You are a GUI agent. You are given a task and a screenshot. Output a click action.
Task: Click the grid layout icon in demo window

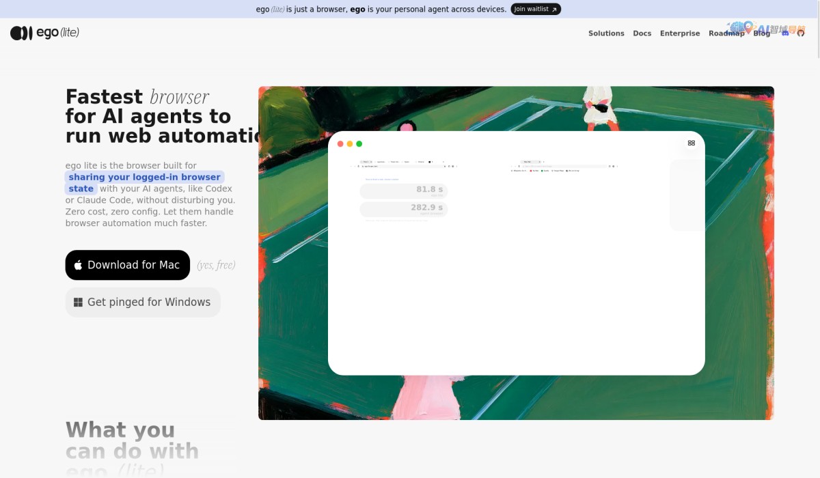pyautogui.click(x=691, y=143)
